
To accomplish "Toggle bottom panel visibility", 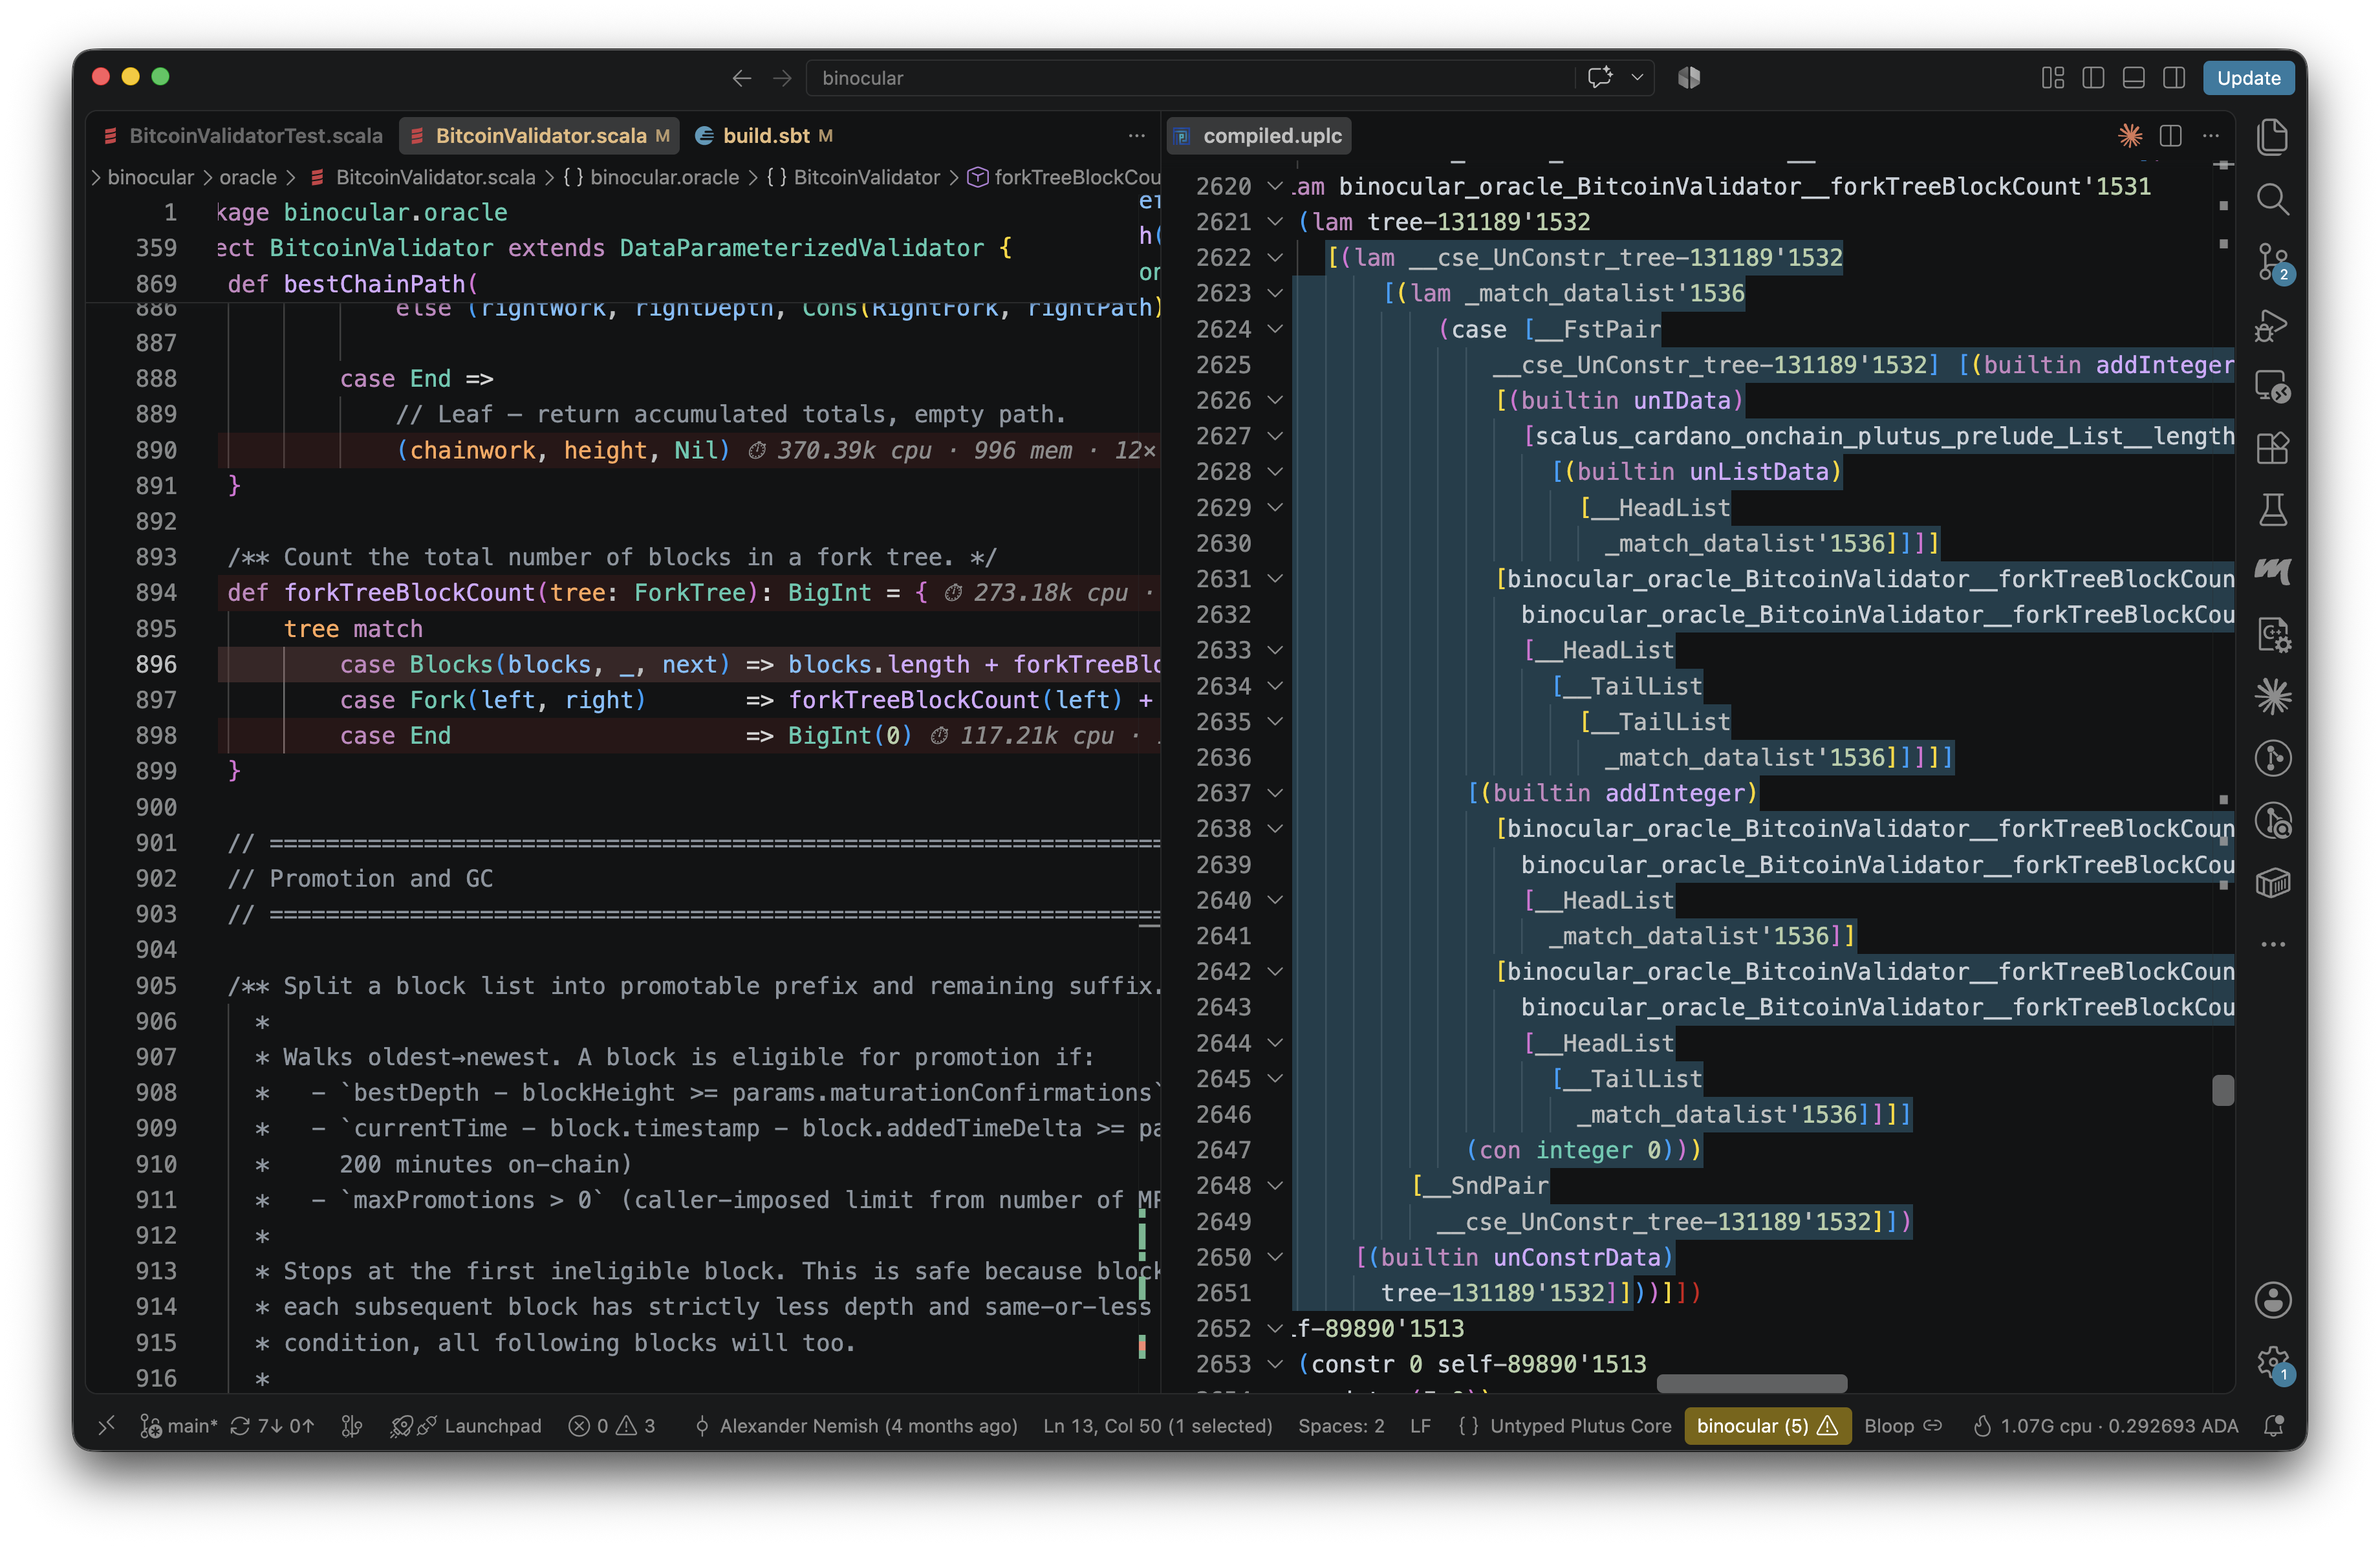I will click(2133, 78).
